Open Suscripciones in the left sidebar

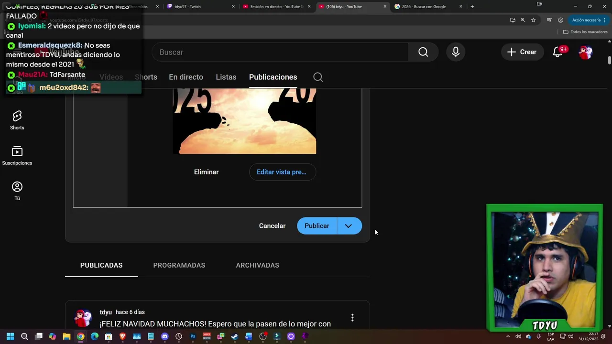click(x=17, y=156)
